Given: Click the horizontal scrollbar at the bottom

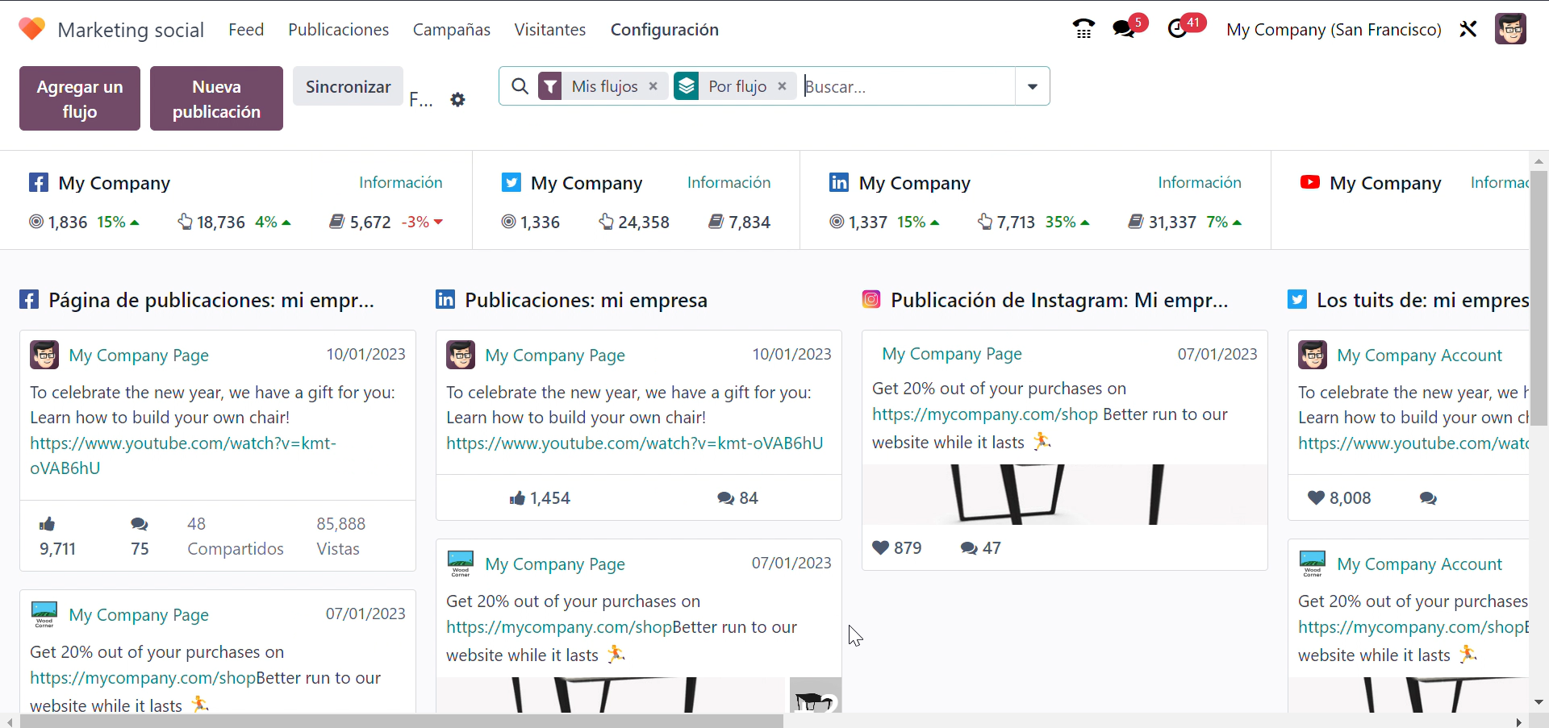Looking at the screenshot, I should click(401, 721).
